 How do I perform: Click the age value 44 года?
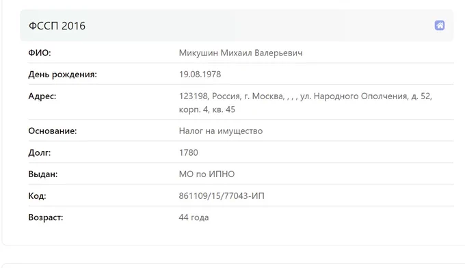[x=194, y=217]
